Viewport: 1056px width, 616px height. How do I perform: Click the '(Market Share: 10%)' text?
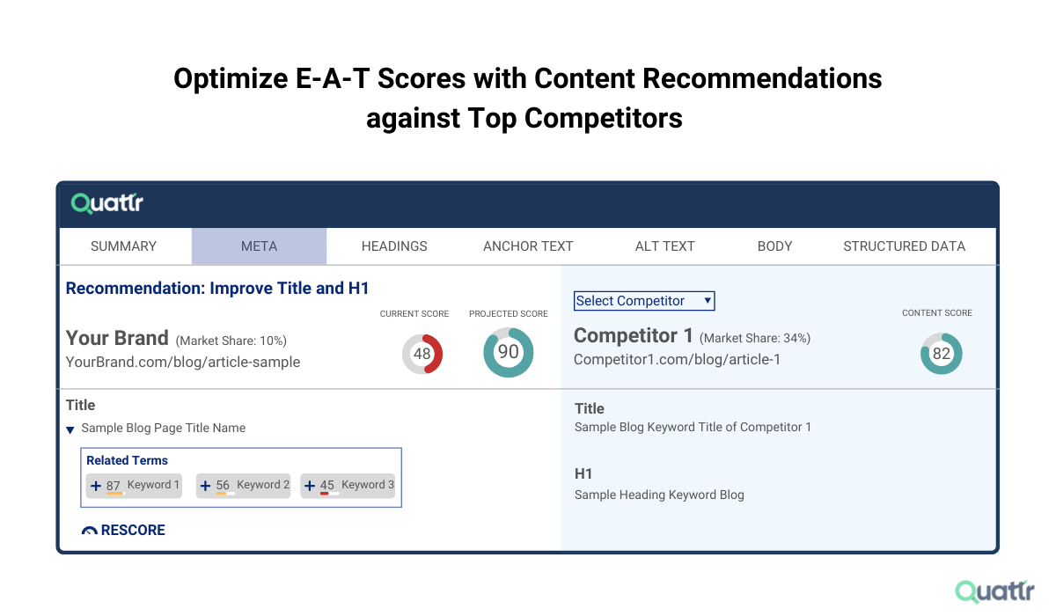pyautogui.click(x=231, y=341)
